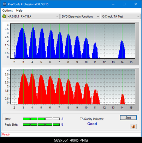This screenshot has height=143, width=142.
Task: Open the Help menu
Action: pyautogui.click(x=19, y=11)
